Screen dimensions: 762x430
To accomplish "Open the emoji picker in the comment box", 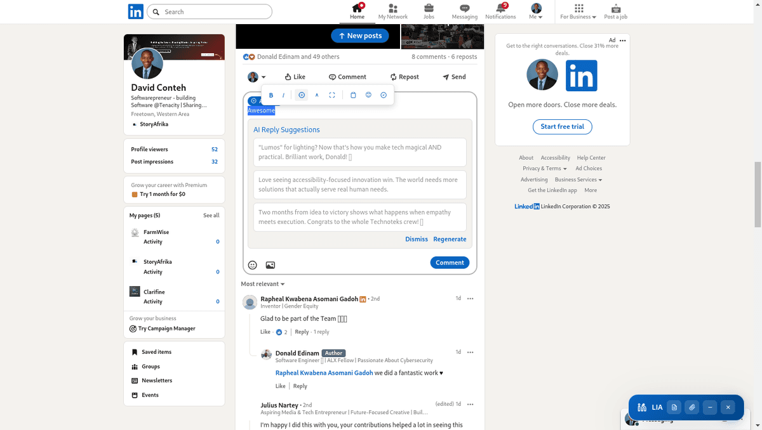I will pyautogui.click(x=252, y=265).
